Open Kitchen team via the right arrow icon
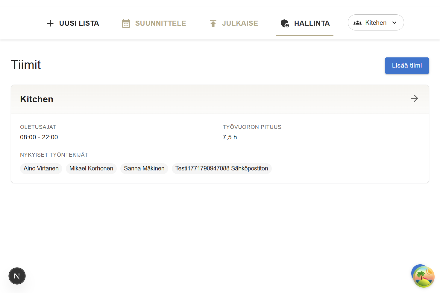 414,98
